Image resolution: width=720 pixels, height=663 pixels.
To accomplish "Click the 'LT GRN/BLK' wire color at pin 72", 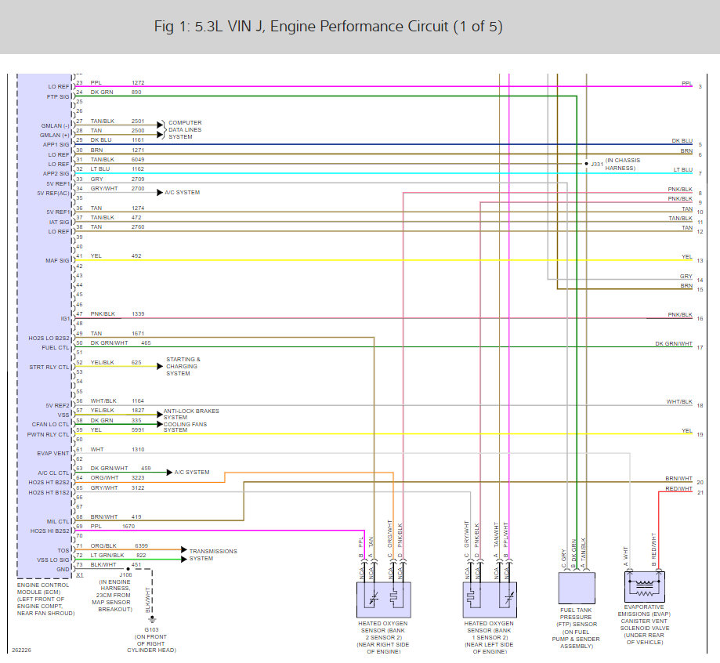I will click(x=107, y=555).
